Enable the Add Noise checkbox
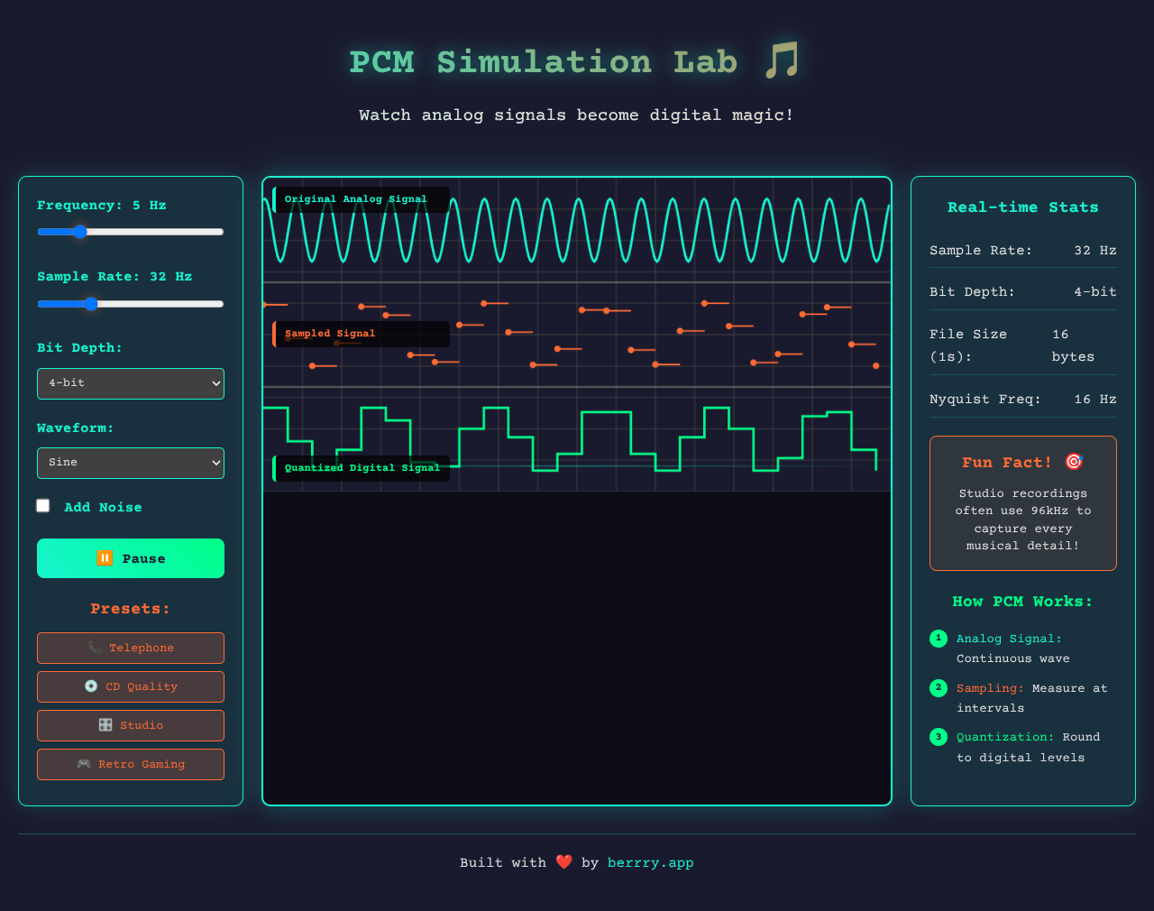This screenshot has width=1154, height=911. [42, 505]
